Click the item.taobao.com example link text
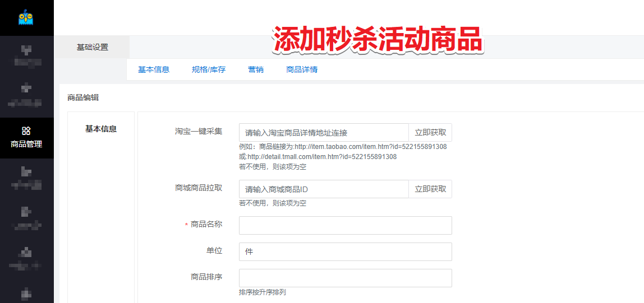This screenshot has height=303, width=644. [x=371, y=146]
